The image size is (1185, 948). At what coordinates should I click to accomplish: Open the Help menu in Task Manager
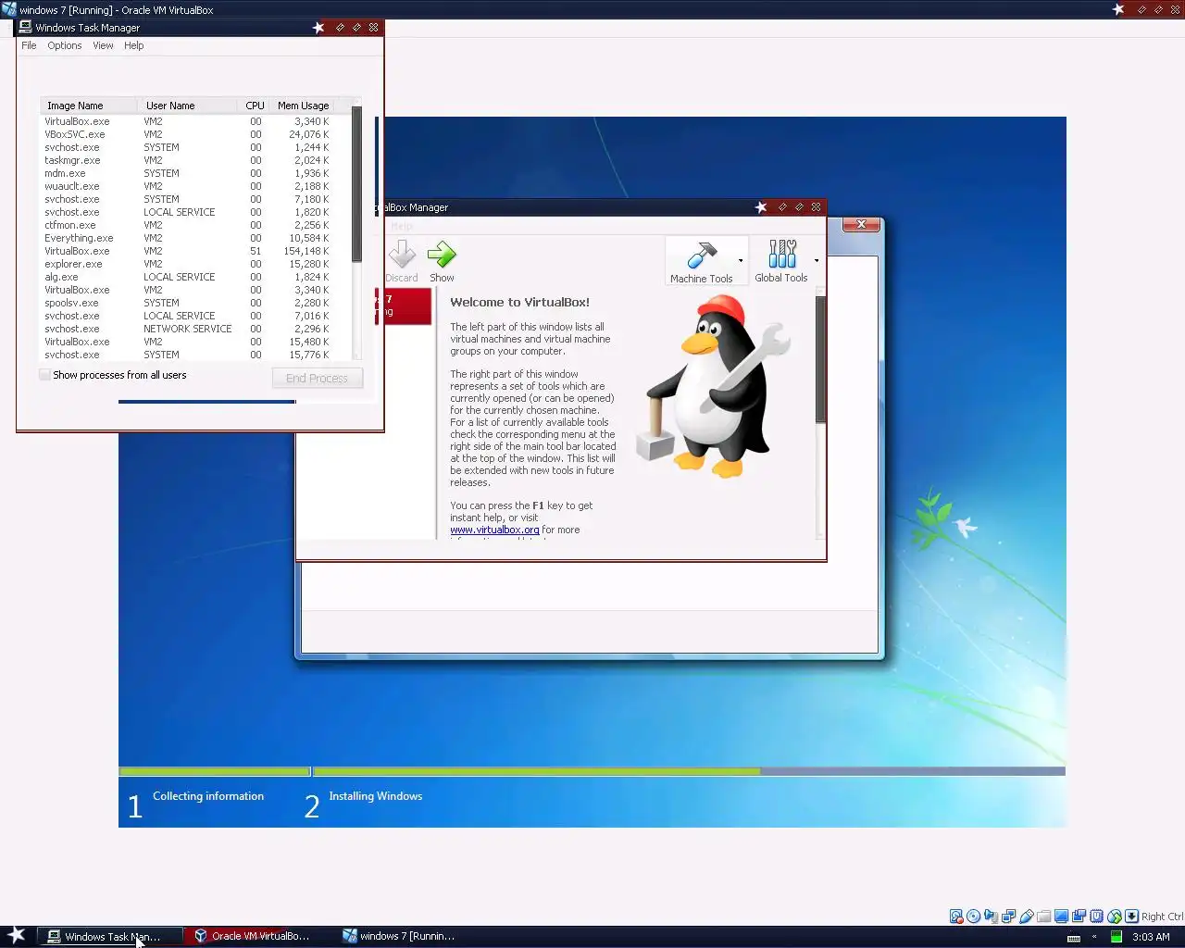click(x=134, y=45)
